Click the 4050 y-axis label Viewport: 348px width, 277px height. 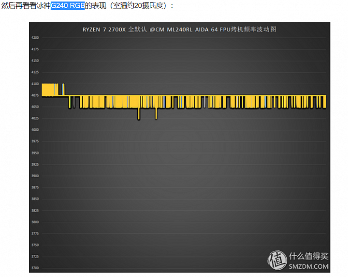pos(35,107)
